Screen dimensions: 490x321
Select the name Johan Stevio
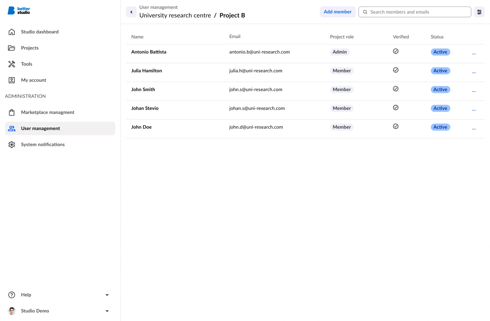pyautogui.click(x=145, y=108)
